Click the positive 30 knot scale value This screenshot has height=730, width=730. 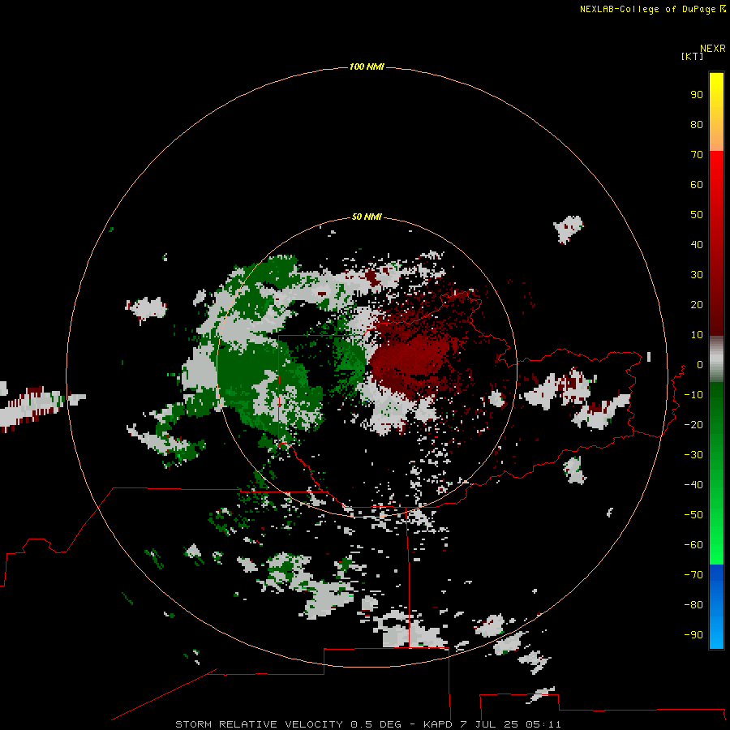tap(697, 275)
